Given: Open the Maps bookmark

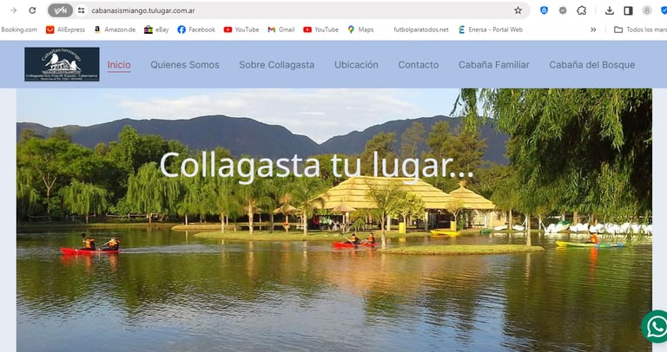Looking at the screenshot, I should [360, 29].
